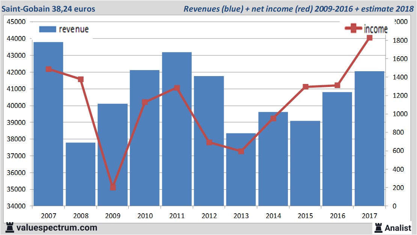Click the 2016 label on the x-axis
Screen dimensions: 417x235
[337, 216]
